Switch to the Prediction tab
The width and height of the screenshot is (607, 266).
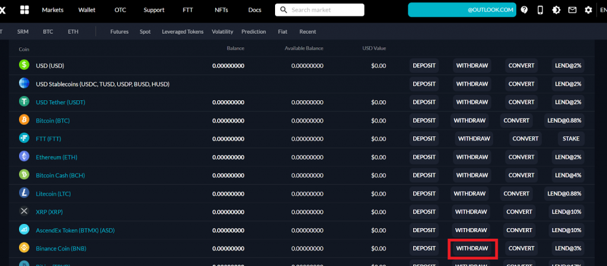click(x=254, y=32)
